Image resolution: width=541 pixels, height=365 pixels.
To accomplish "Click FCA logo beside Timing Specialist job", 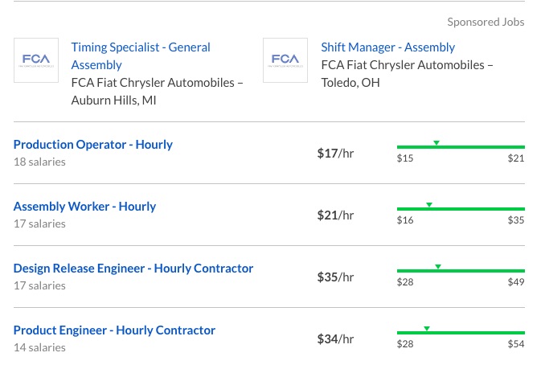I will (35, 59).
